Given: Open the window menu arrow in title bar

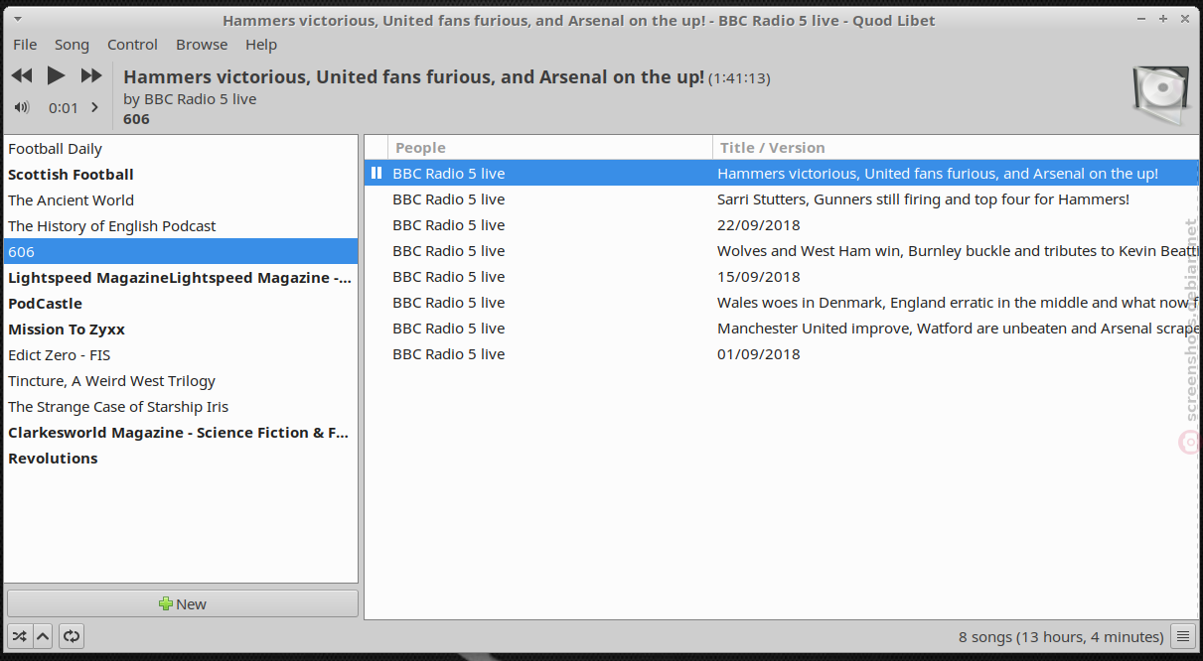Looking at the screenshot, I should [19, 20].
